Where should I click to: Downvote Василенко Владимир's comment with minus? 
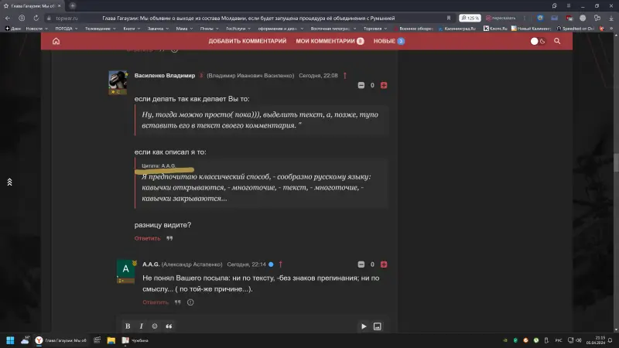point(361,85)
